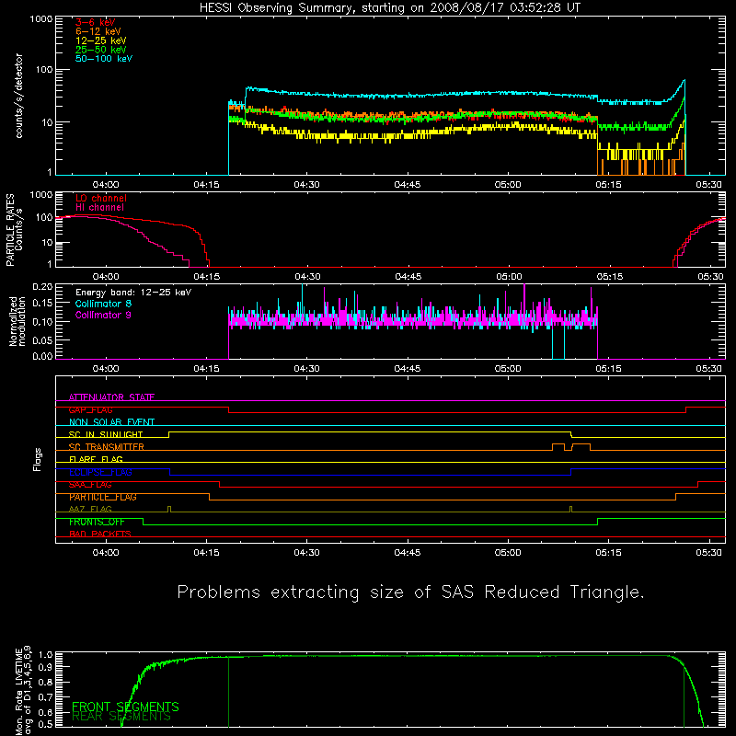Select the 12-25 keV legend entry

tap(101, 40)
